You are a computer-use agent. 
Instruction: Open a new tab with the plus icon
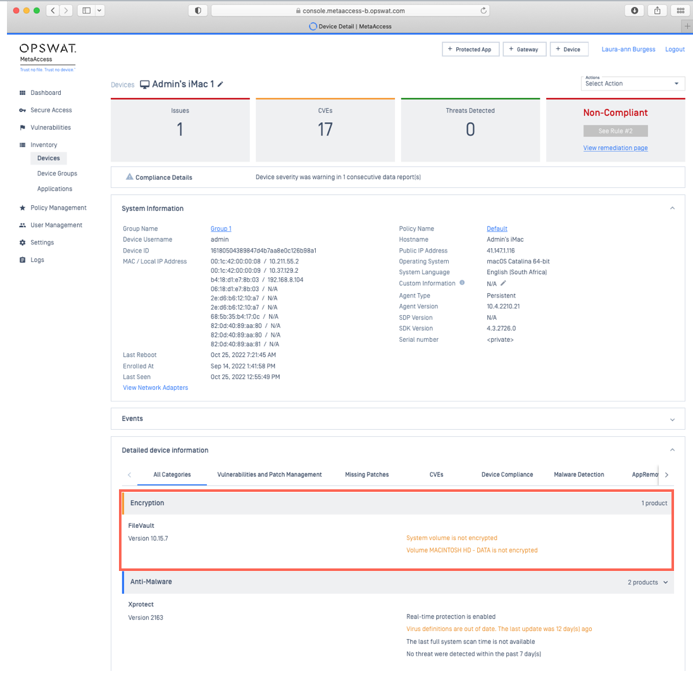tap(687, 26)
